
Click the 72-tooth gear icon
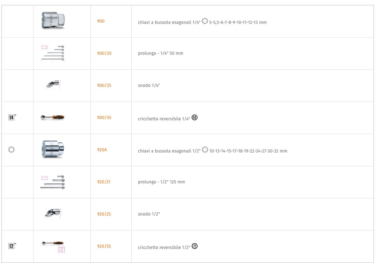tap(195, 246)
